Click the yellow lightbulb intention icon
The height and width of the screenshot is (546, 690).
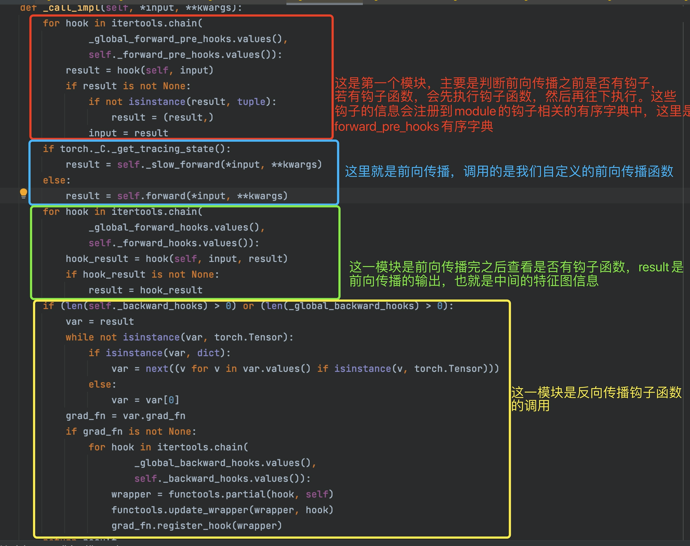pos(24,193)
